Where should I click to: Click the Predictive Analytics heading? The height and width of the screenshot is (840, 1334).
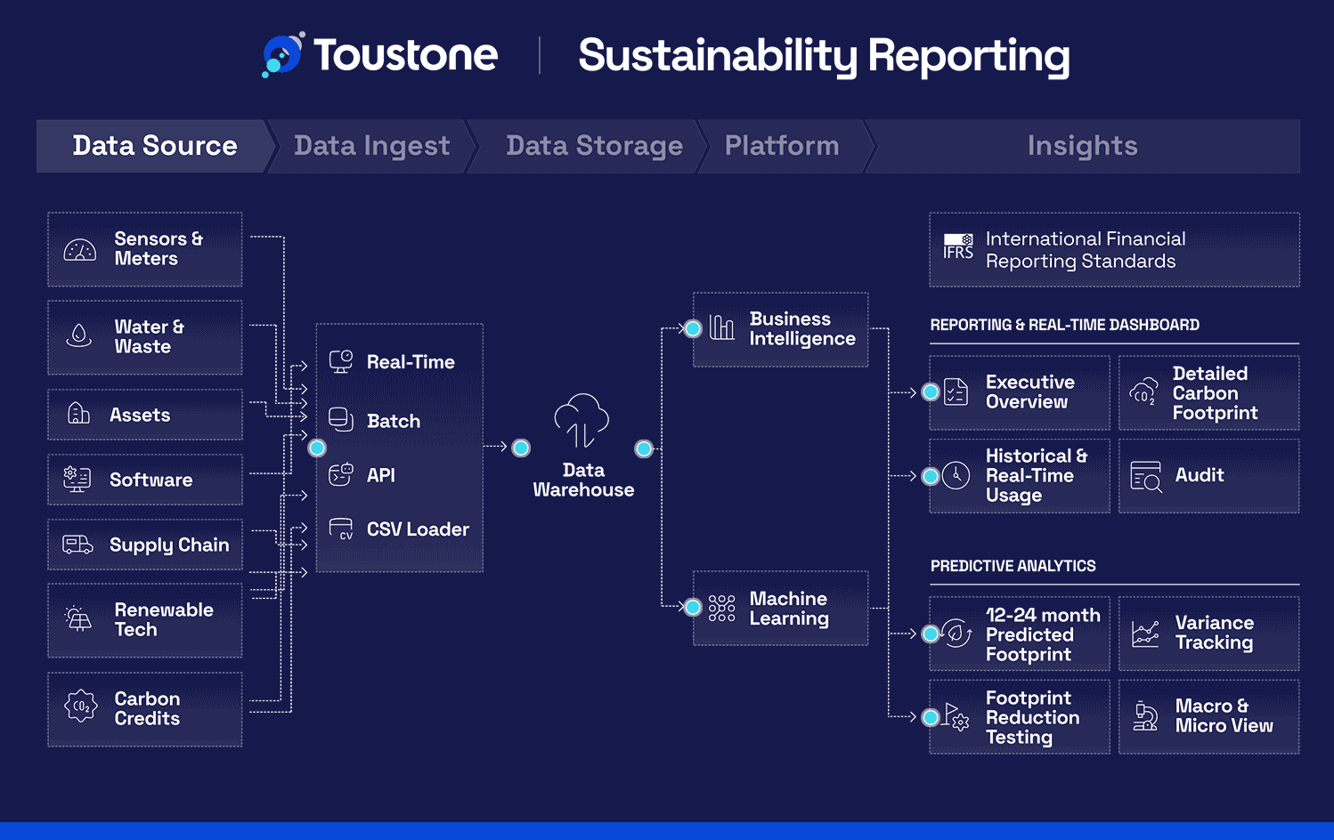tap(1013, 566)
